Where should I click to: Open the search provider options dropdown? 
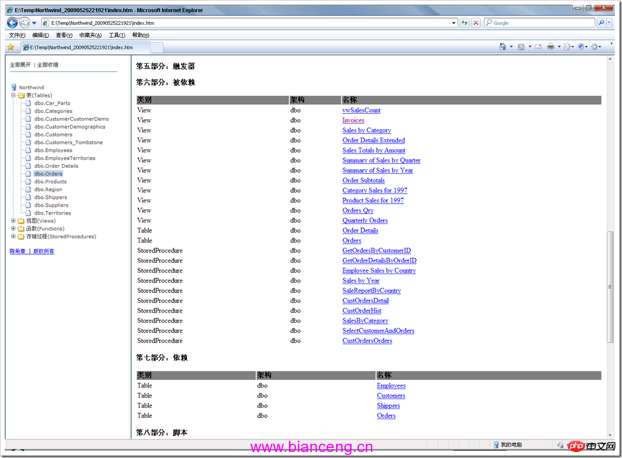pyautogui.click(x=609, y=23)
